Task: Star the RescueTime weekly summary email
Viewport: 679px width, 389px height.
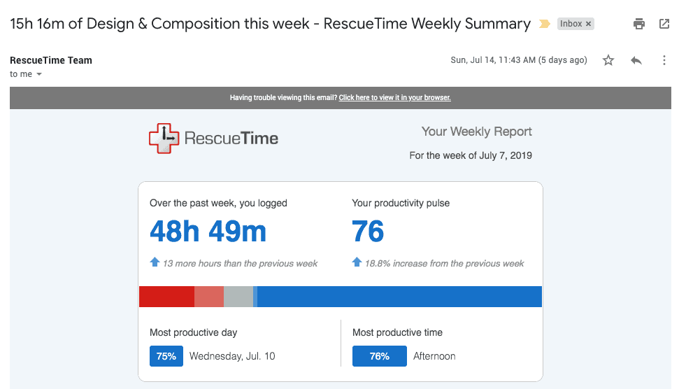Action: point(608,60)
